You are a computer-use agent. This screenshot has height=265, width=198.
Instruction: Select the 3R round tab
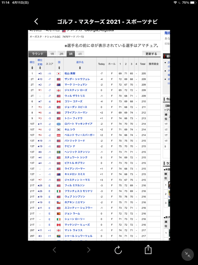70,54
